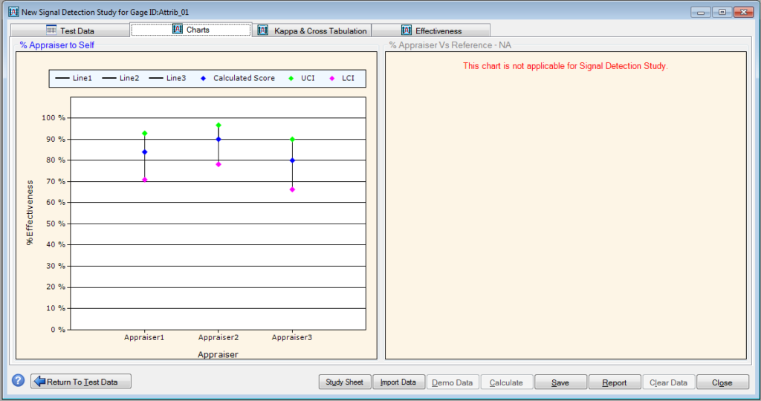Click the Import Data button
Image resolution: width=761 pixels, height=401 pixels.
(x=398, y=382)
